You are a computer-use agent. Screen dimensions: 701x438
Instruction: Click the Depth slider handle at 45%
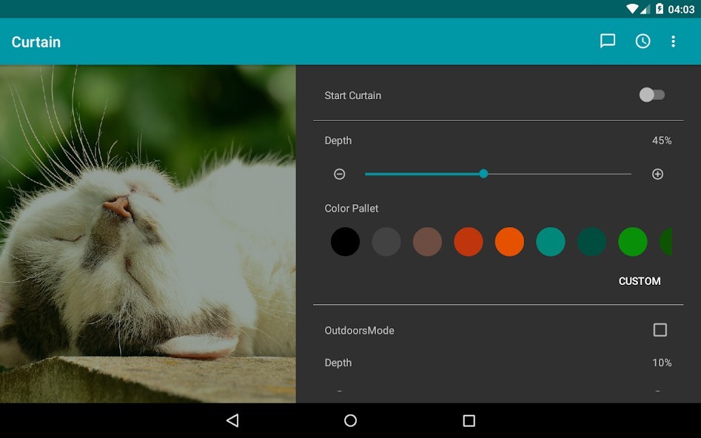pyautogui.click(x=483, y=174)
